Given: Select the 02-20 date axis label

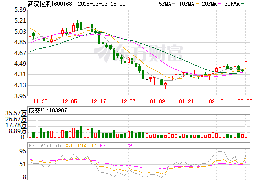Looking at the screenshot, I should [245, 101].
